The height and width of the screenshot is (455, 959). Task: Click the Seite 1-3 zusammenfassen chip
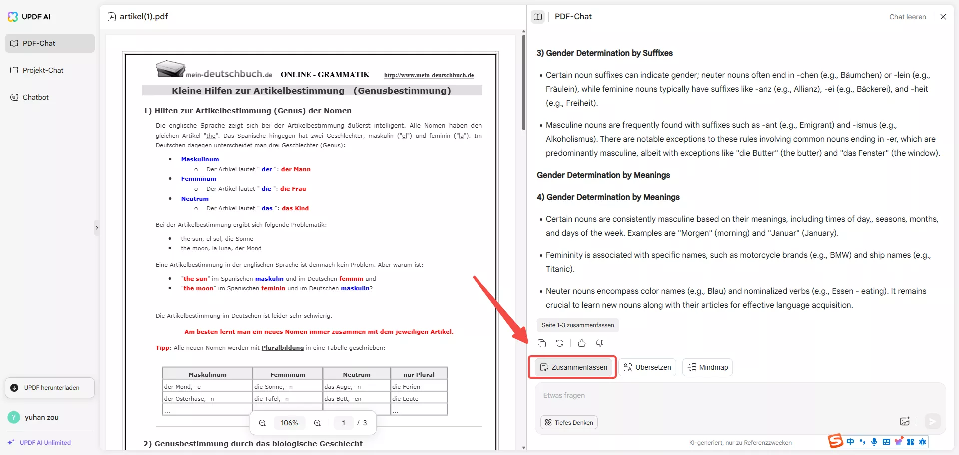[x=578, y=325]
